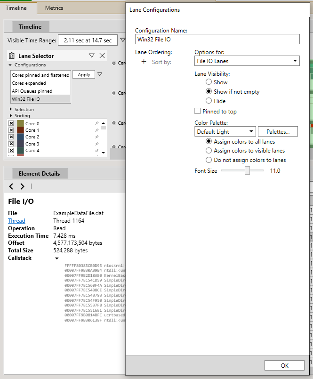
Task: Pin the Core 4 lane
Action: (97, 150)
